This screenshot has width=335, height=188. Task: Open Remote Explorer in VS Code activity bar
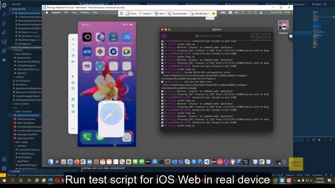coord(4,42)
